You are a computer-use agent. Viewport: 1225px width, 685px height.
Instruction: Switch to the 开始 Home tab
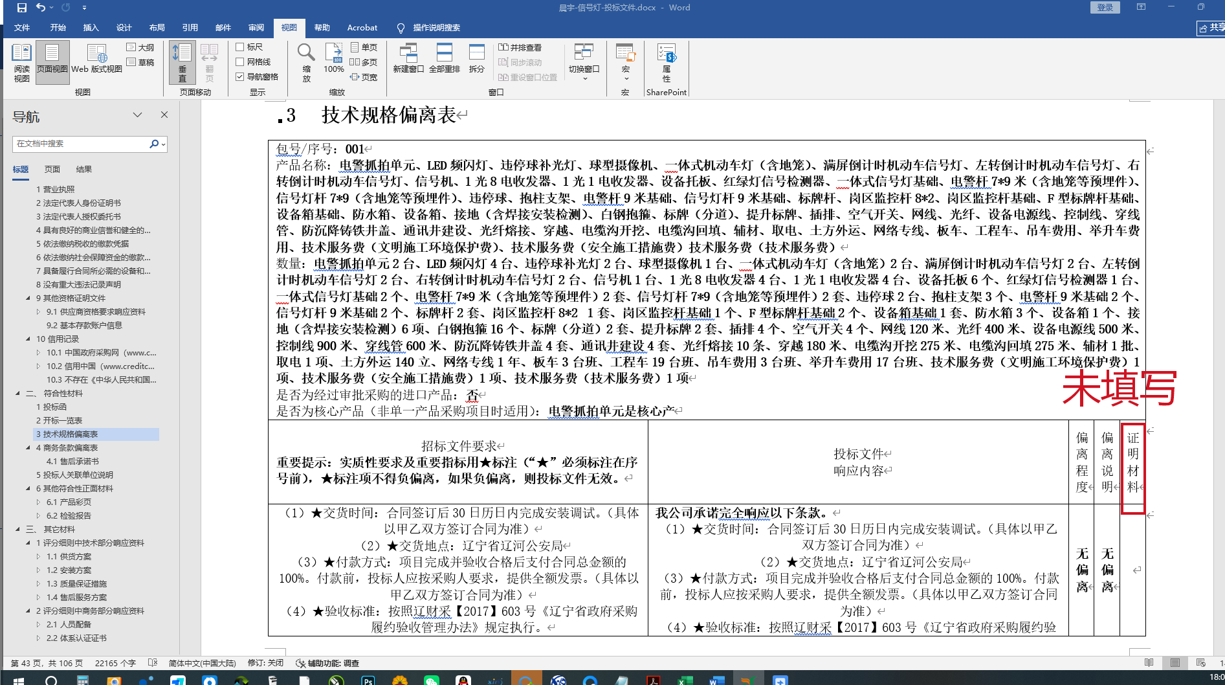pos(58,28)
